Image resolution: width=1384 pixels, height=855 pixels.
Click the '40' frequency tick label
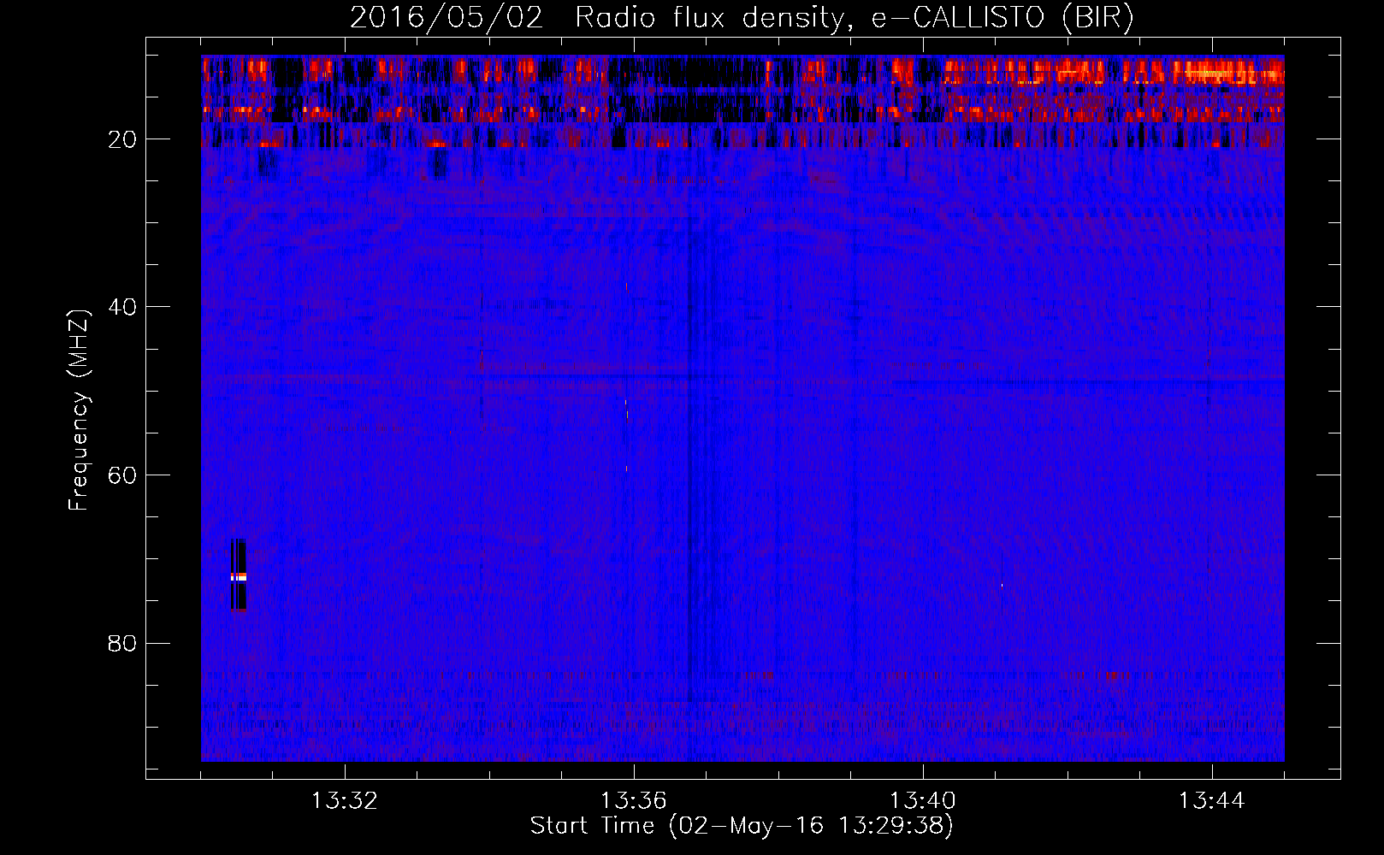[123, 307]
